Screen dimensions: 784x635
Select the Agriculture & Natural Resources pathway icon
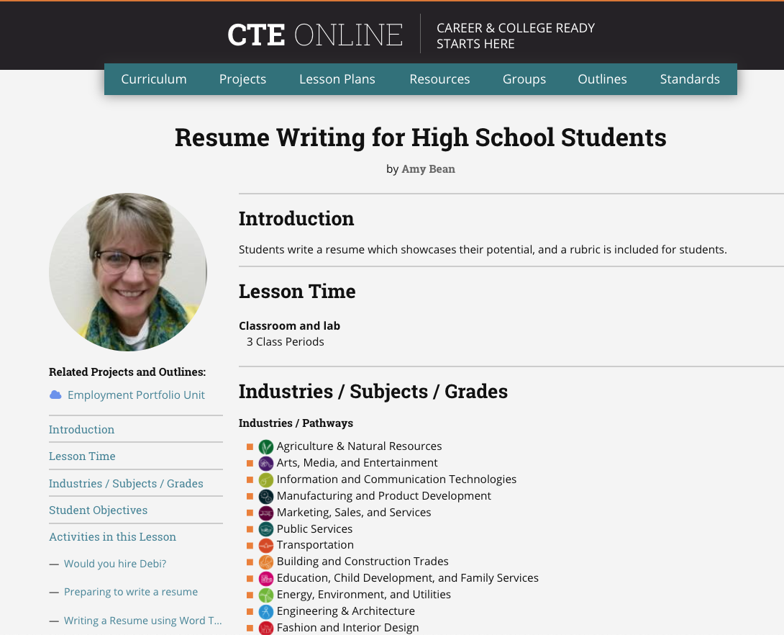[266, 446]
